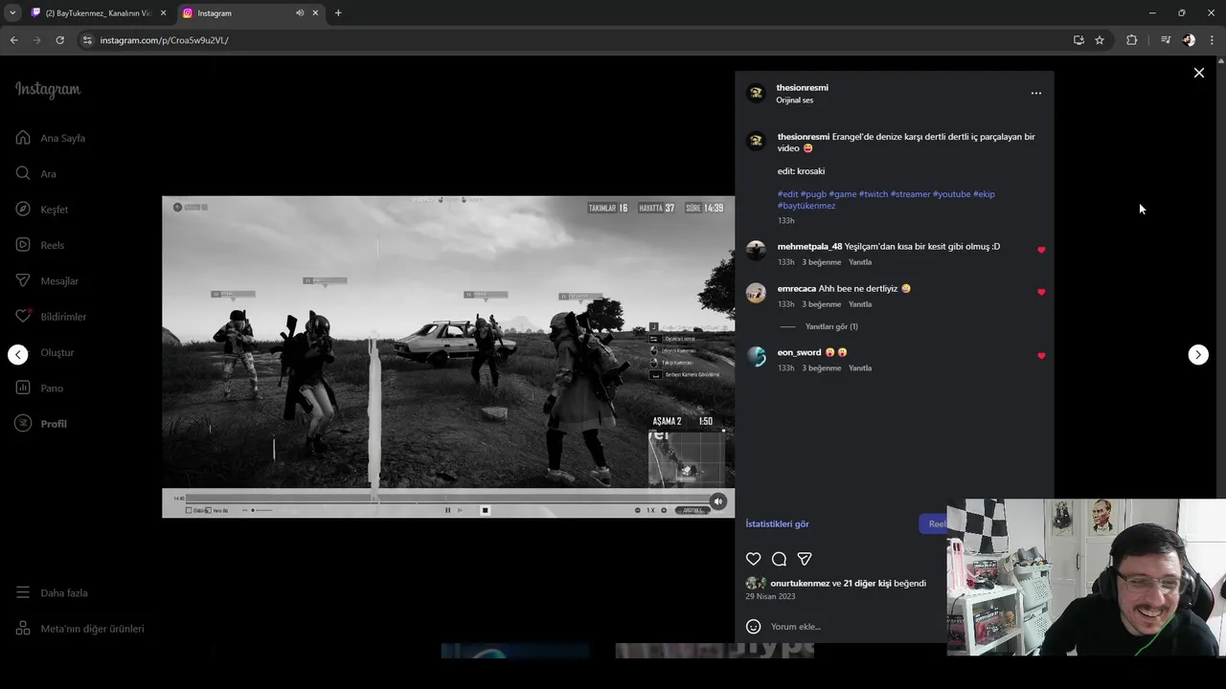Go to next post arrow
This screenshot has height=689, width=1226.
click(1198, 354)
